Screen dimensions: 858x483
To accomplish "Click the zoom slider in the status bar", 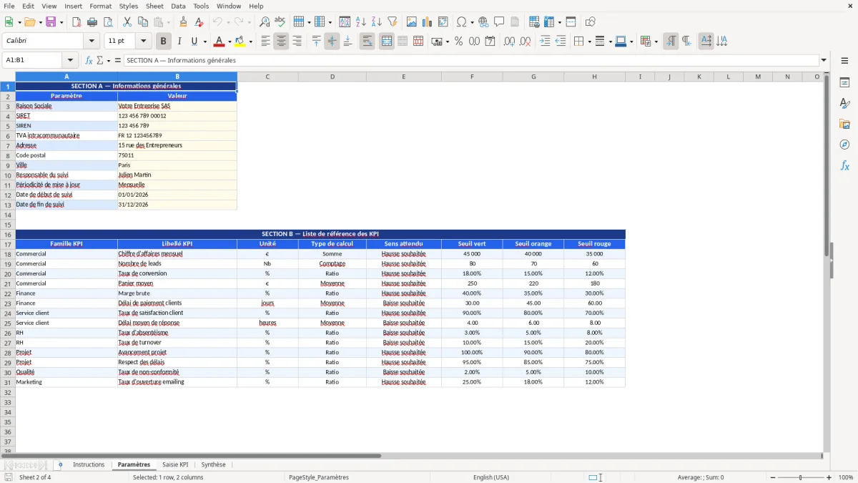I will coord(800,477).
